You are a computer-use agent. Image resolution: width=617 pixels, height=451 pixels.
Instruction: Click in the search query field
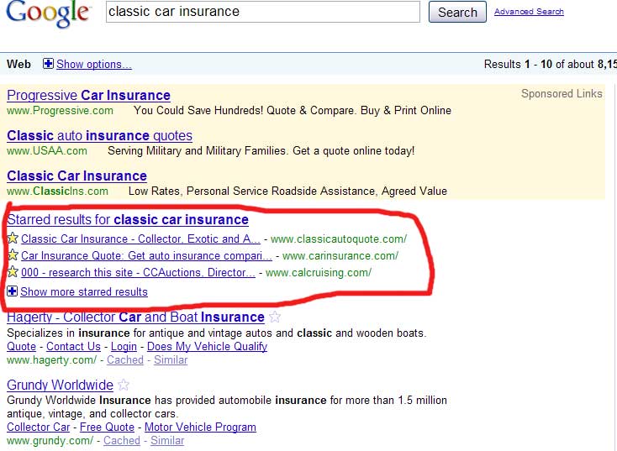[263, 12]
